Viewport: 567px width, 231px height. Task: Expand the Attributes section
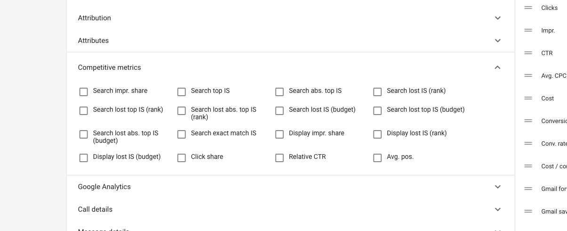498,41
